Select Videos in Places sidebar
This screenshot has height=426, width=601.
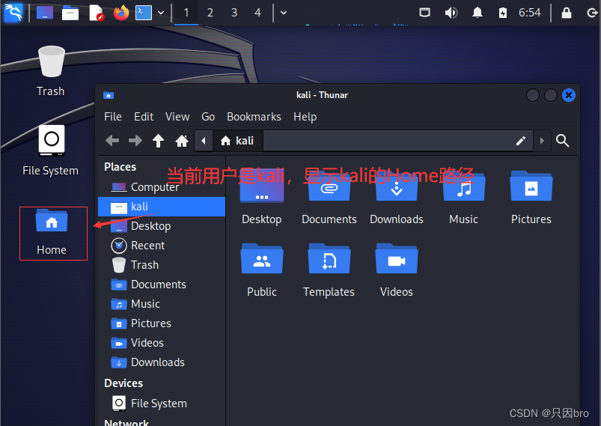[x=162, y=343]
